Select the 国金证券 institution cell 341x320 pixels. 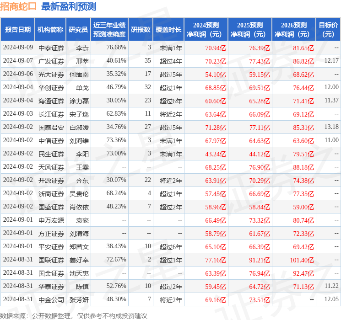(51, 273)
